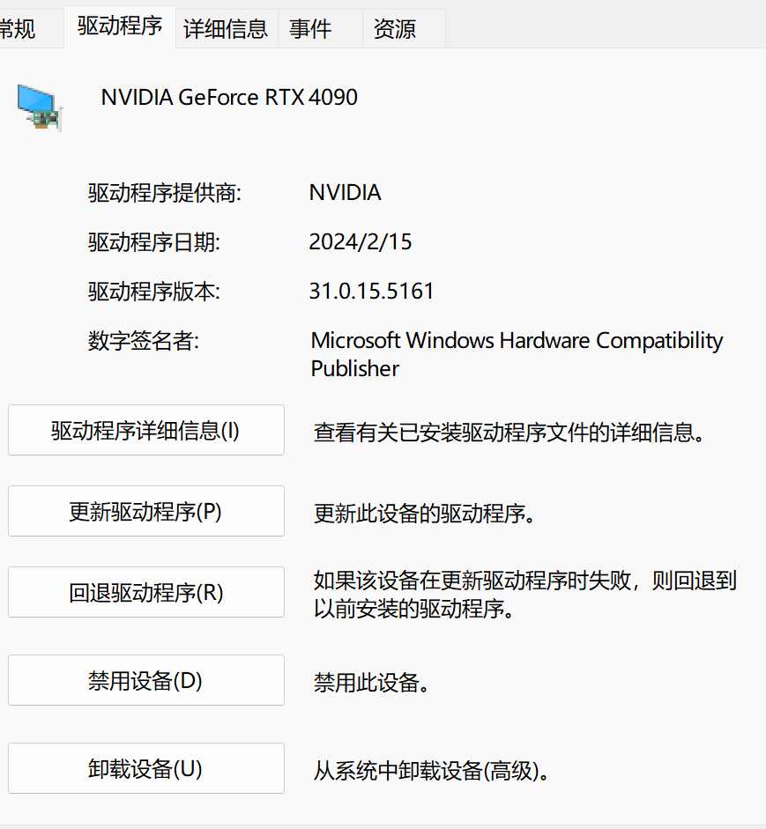The image size is (766, 829).
Task: Select the 驱动程序 tab
Action: tap(120, 26)
